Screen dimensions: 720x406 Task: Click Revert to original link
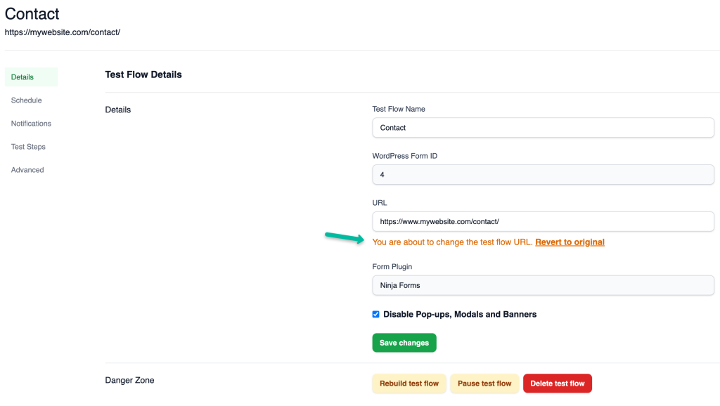(x=570, y=242)
